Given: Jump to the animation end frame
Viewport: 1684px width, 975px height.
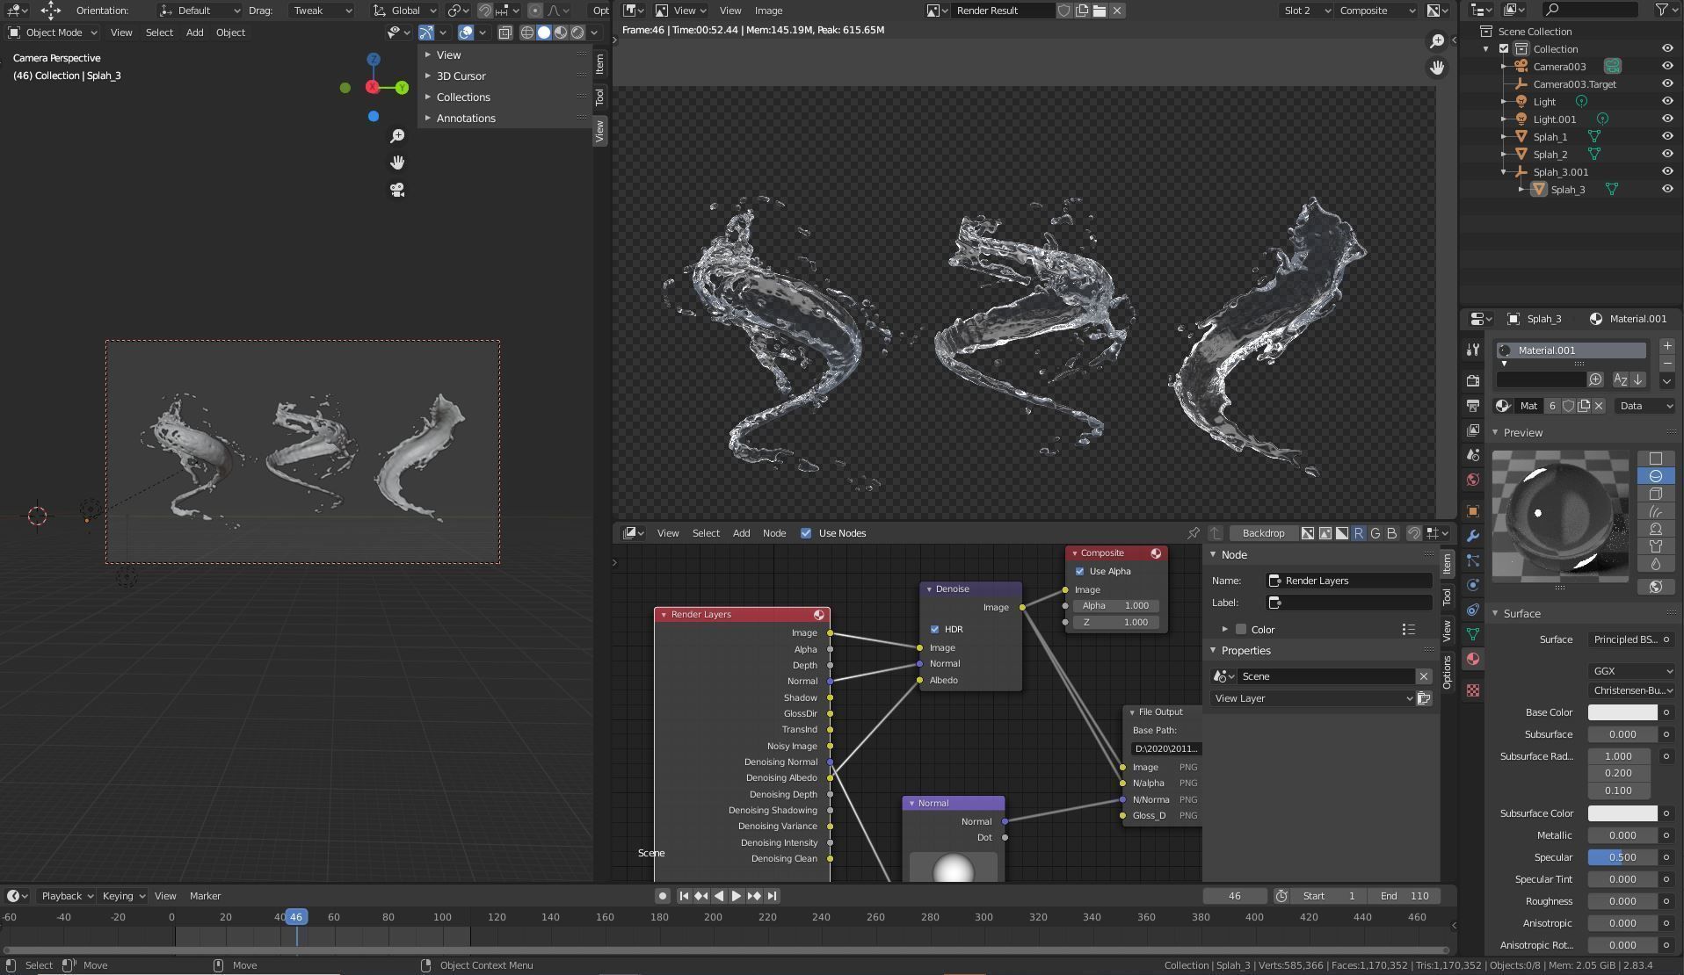Looking at the screenshot, I should pos(772,896).
